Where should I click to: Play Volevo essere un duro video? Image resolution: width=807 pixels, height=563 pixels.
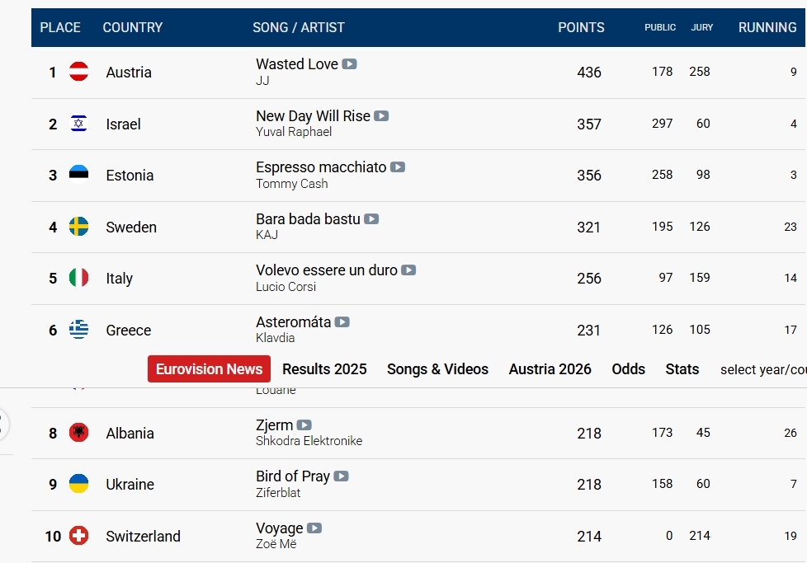pos(408,270)
